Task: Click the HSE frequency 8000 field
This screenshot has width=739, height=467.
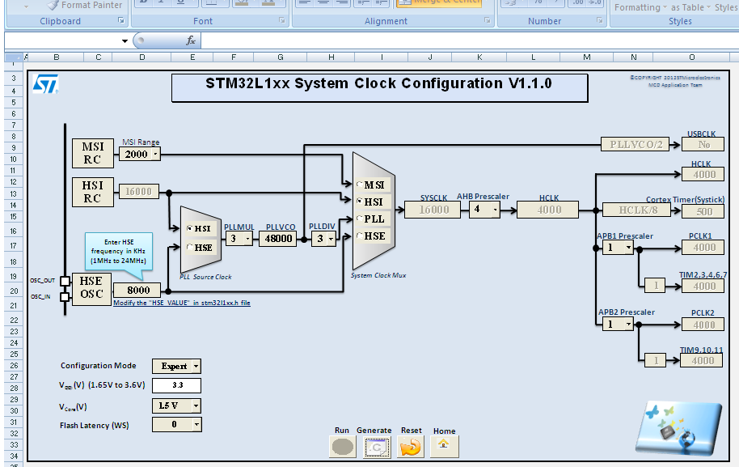Action: 137,290
